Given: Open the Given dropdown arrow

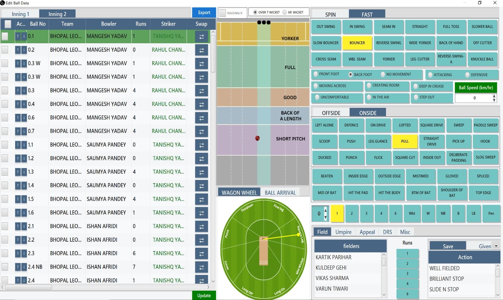Looking at the screenshot, I should click(496, 246).
